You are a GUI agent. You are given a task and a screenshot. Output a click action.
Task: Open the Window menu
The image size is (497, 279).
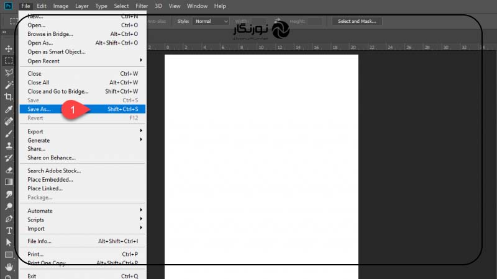coord(197,6)
